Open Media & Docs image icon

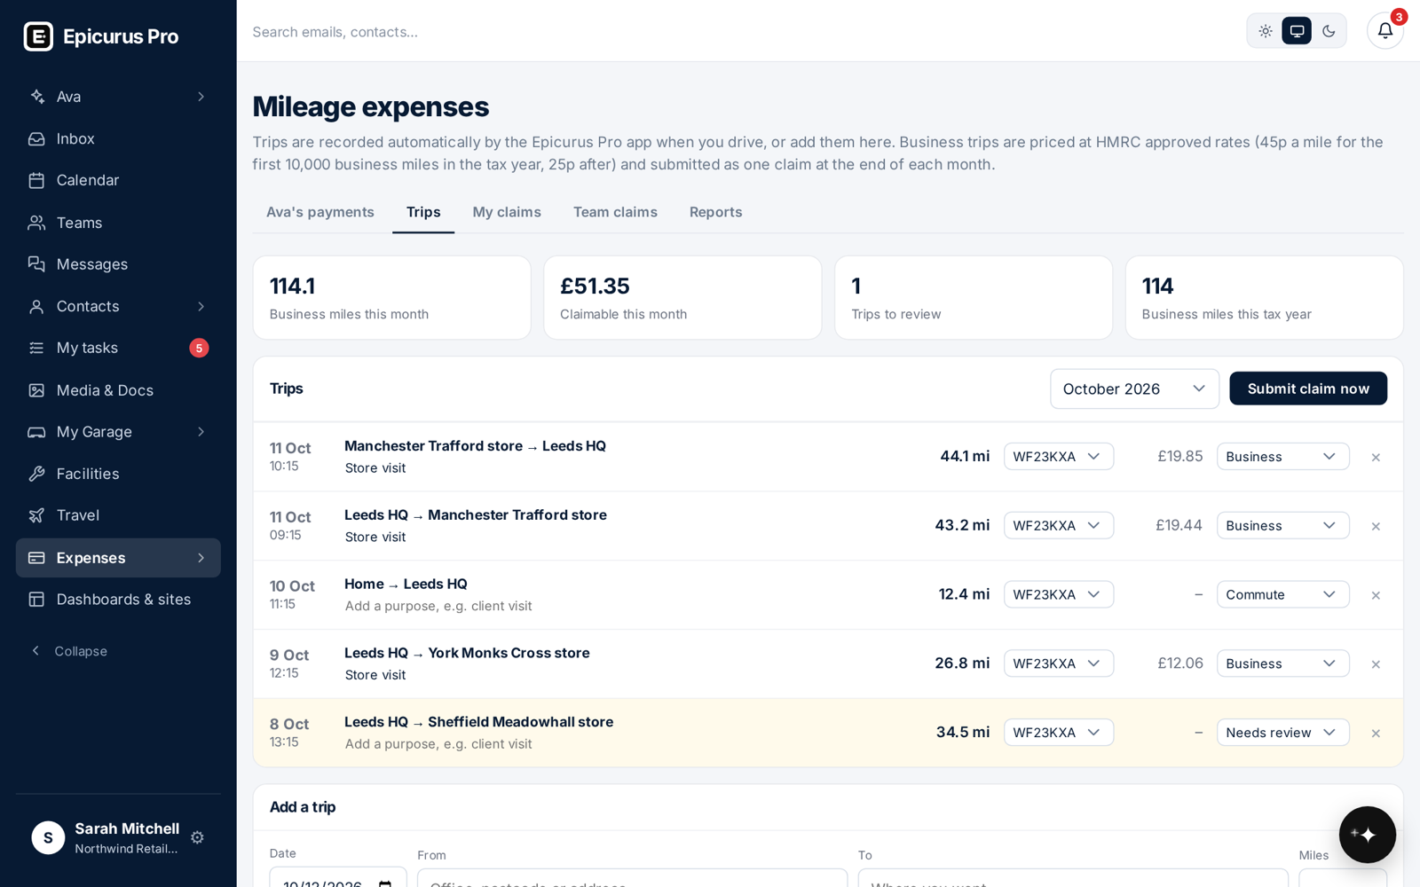tap(36, 390)
